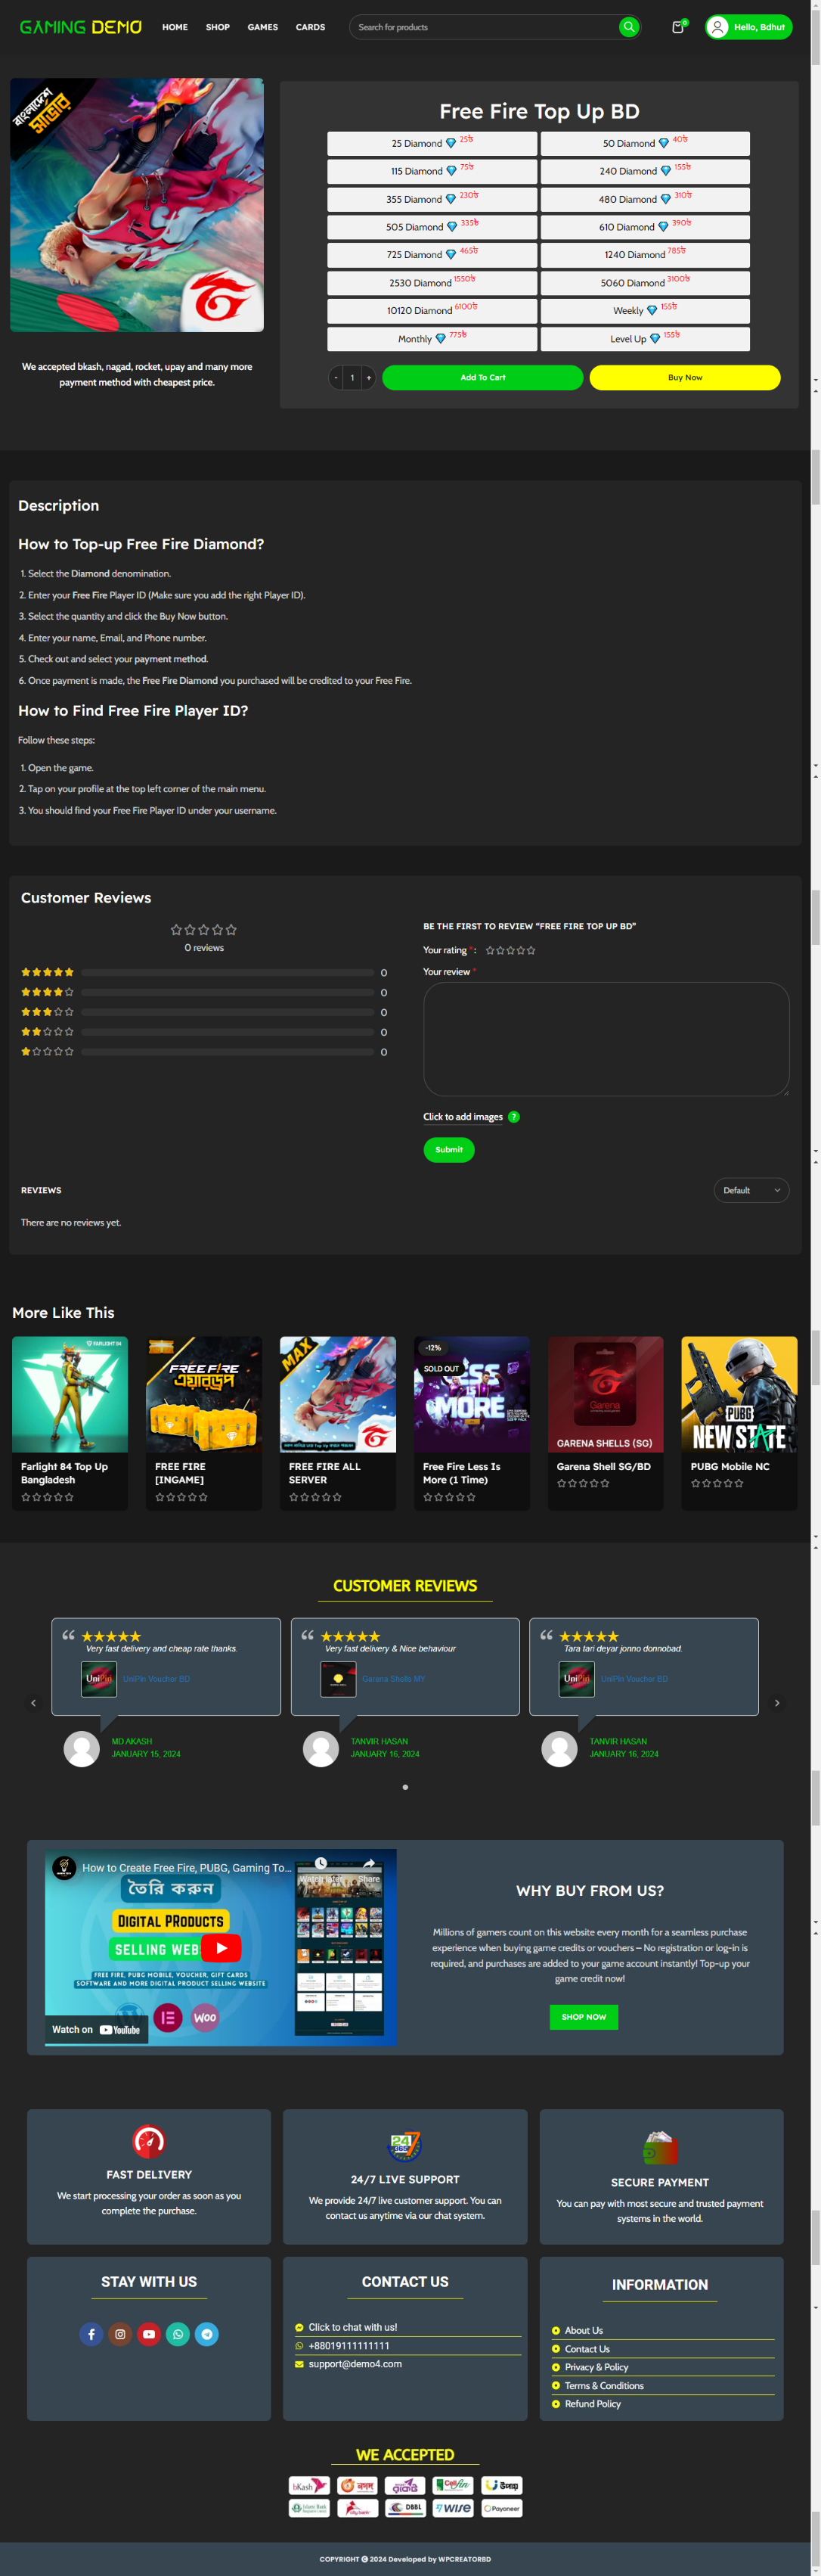
Task: Click the help icon beside add images
Action: pos(513,1117)
